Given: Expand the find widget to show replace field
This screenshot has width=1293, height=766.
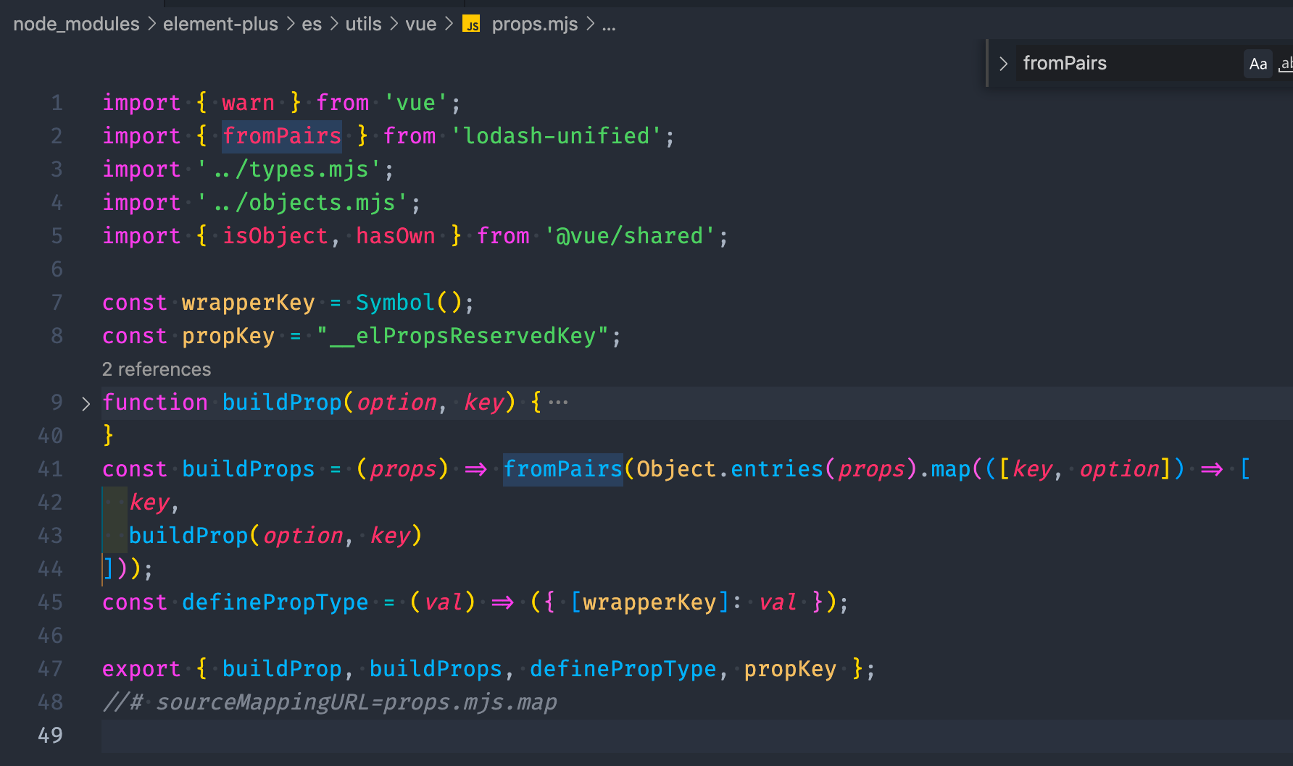Looking at the screenshot, I should coord(1004,64).
